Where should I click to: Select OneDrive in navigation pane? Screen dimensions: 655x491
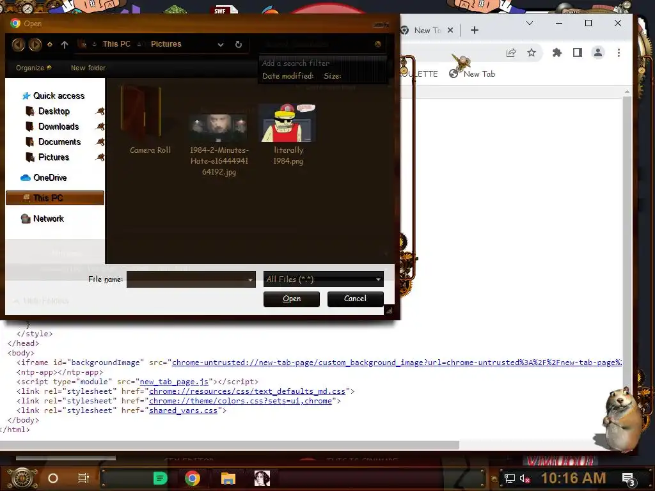coord(43,178)
